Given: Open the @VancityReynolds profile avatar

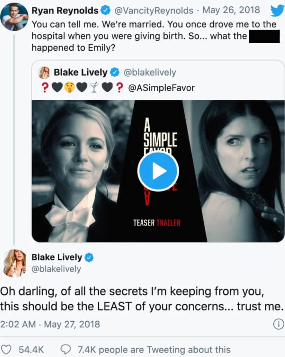Looking at the screenshot, I should pos(14,17).
